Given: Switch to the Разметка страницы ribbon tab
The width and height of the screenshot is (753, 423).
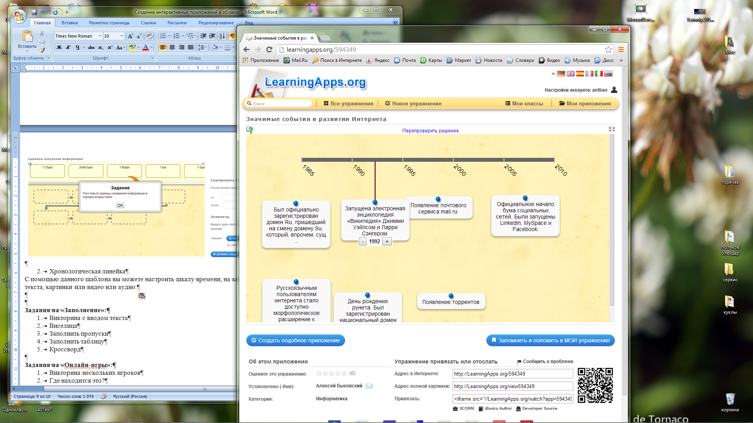Looking at the screenshot, I should 109,23.
